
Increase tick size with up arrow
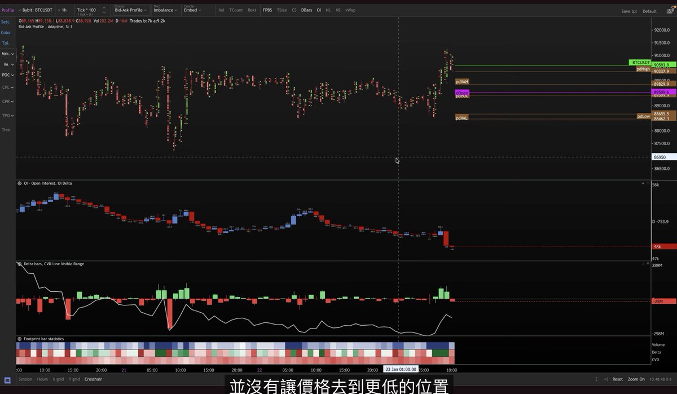[x=104, y=8]
